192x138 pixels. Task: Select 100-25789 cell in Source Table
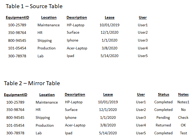tap(17, 25)
